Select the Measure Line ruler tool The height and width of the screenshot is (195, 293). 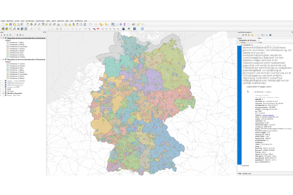click(x=133, y=24)
